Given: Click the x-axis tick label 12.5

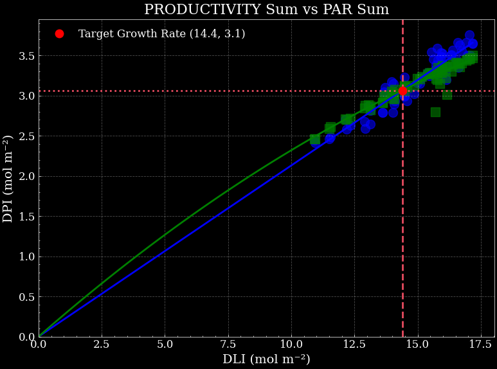Looking at the screenshot, I should point(354,346).
